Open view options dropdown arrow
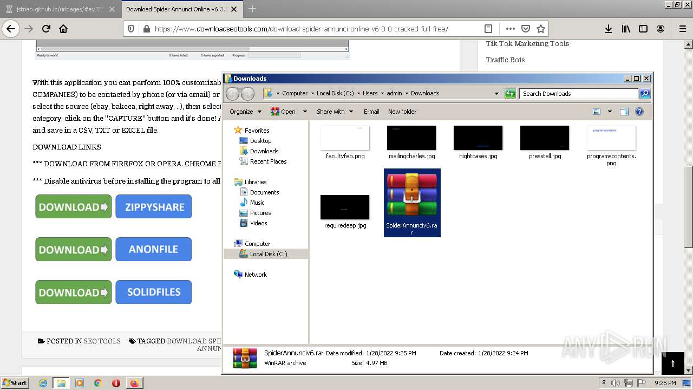 (610, 112)
